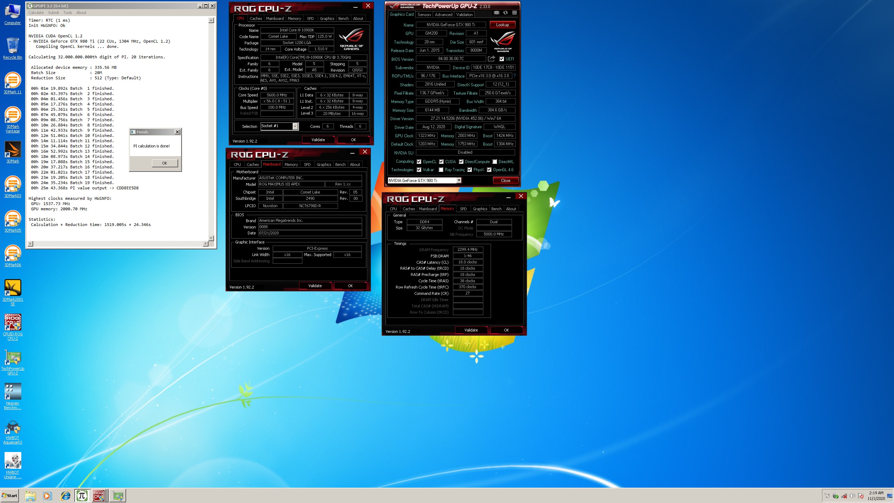Screen dimensions: 894x503
Task: Click the Lookup button in GPU-Z
Action: point(502,25)
